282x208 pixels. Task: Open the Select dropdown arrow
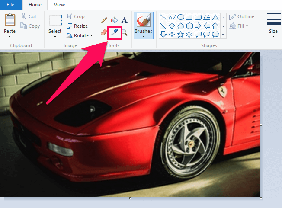[55, 36]
